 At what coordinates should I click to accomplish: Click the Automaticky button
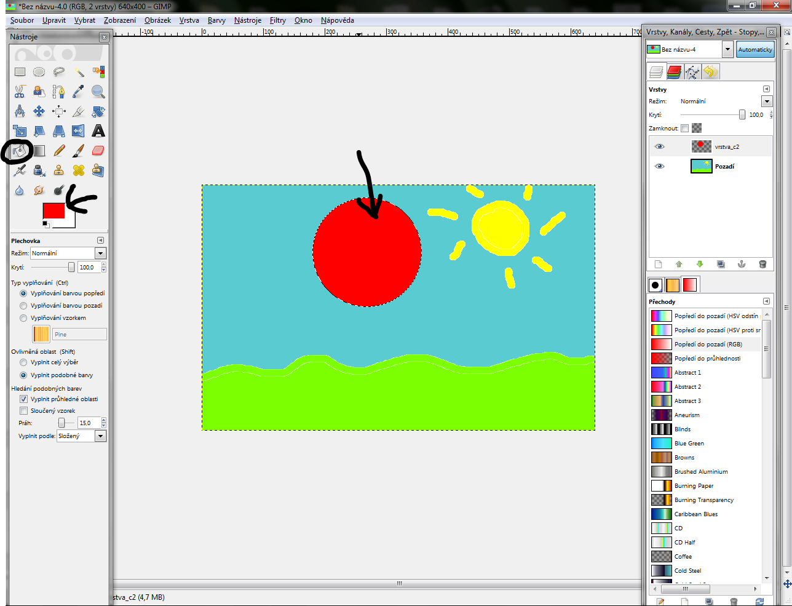(x=755, y=49)
